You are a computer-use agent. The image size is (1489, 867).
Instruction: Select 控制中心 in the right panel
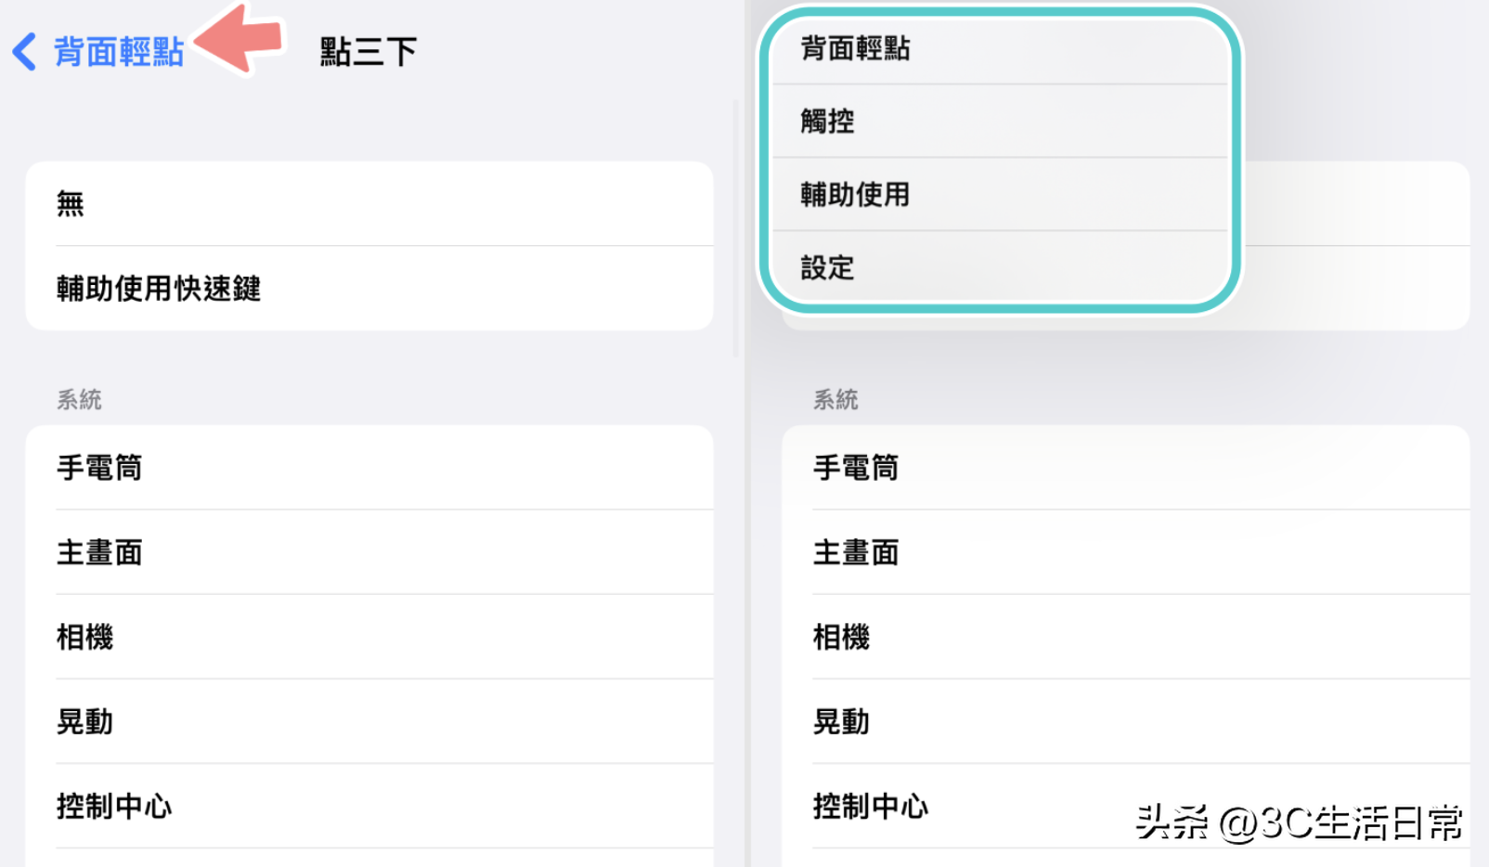[1126, 806]
